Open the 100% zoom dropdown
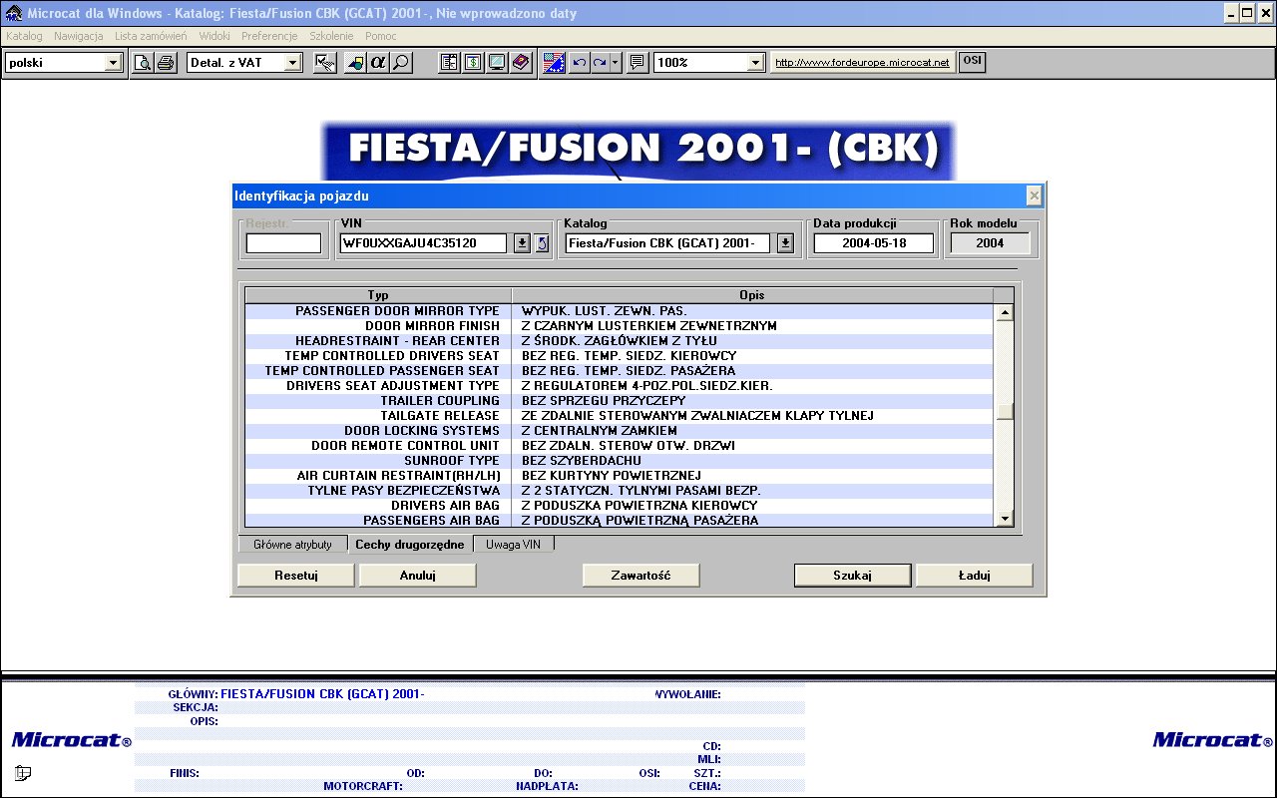 (x=756, y=62)
